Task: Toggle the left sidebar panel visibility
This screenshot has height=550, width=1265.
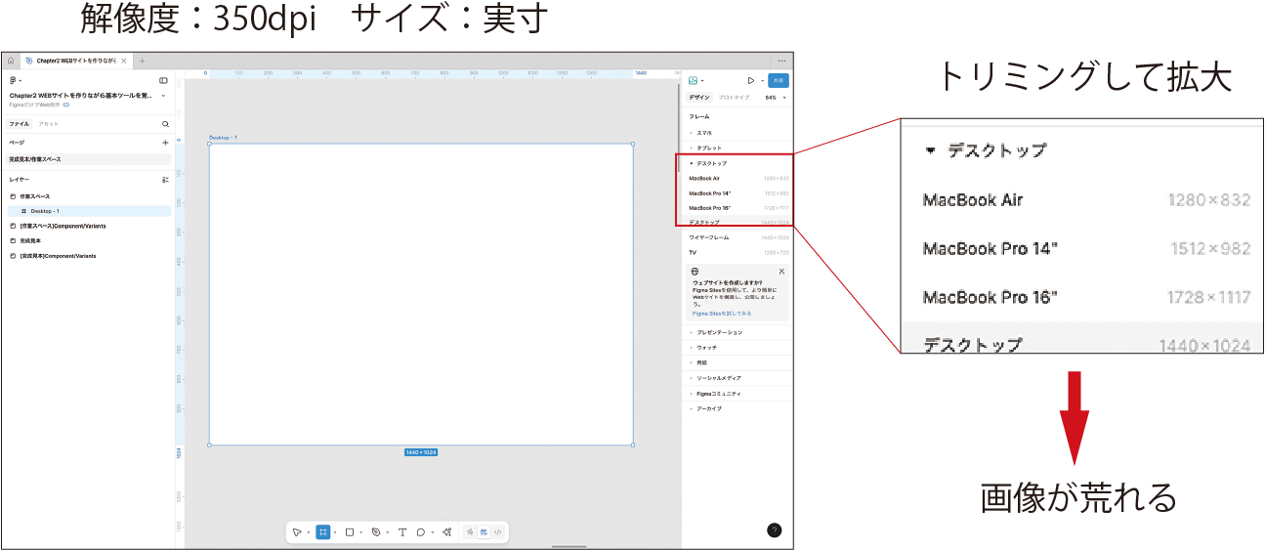Action: (163, 80)
